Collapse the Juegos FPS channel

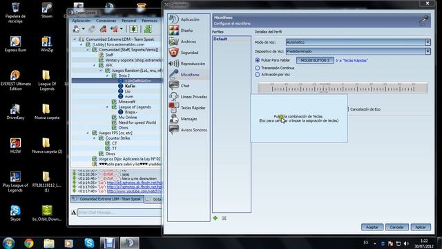(88, 133)
